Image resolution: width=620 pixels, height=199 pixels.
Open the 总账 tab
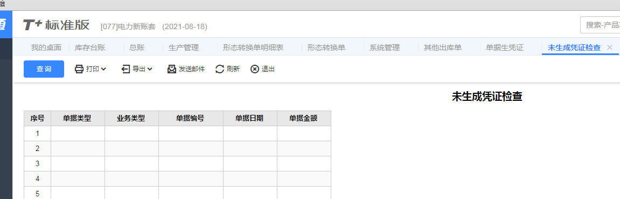(x=137, y=48)
